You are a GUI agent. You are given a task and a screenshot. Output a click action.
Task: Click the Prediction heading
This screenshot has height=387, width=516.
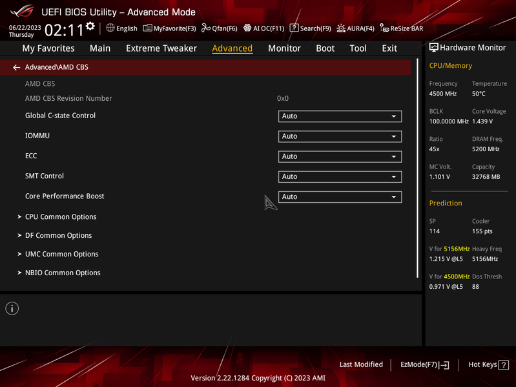tap(446, 203)
